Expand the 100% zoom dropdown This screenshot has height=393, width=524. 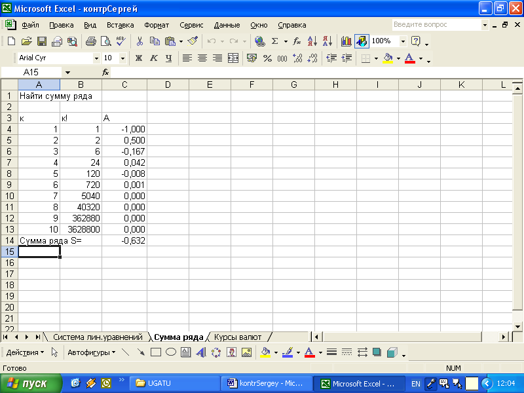[403, 41]
